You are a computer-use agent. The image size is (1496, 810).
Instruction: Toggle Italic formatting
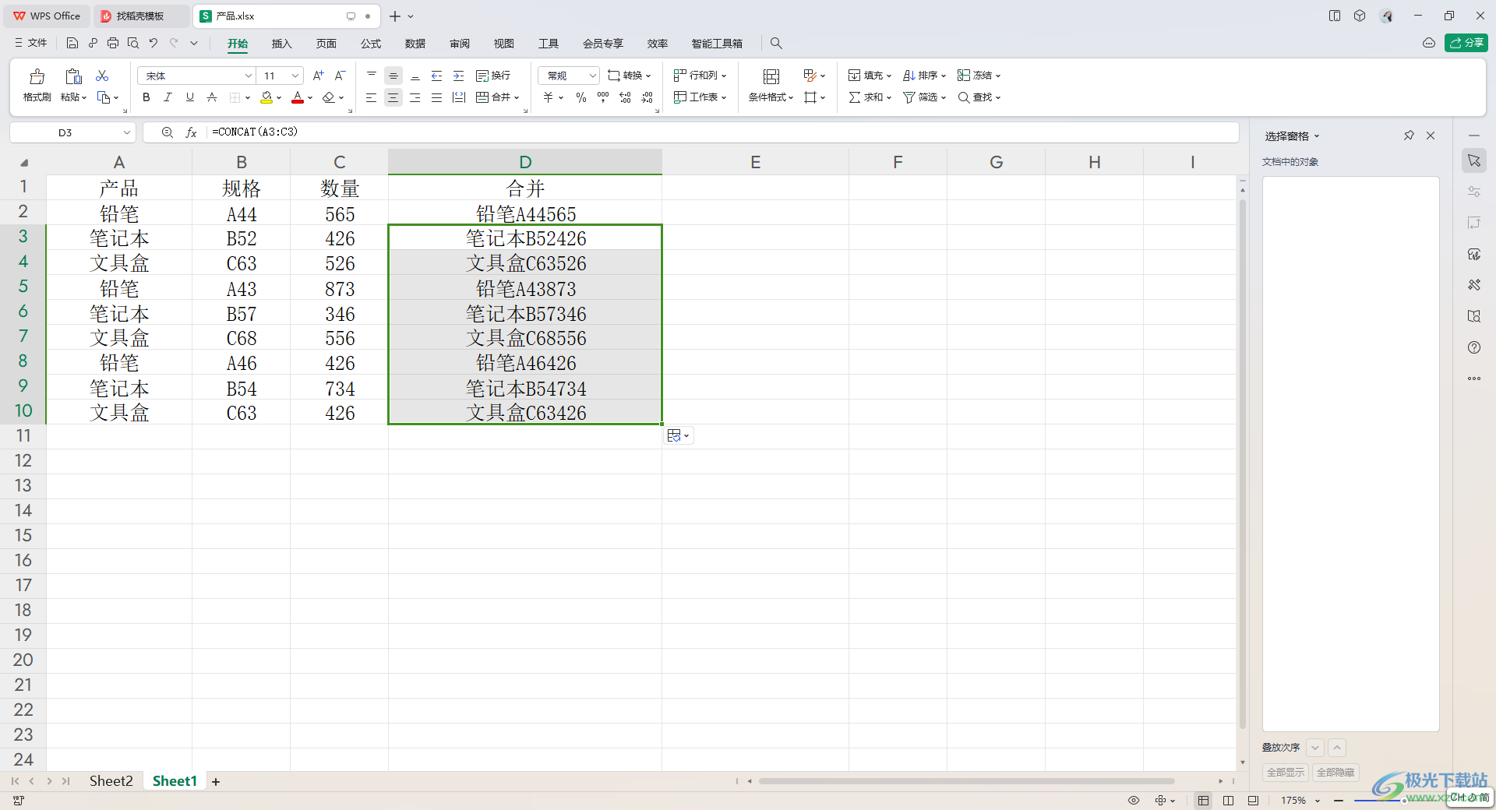tap(168, 97)
